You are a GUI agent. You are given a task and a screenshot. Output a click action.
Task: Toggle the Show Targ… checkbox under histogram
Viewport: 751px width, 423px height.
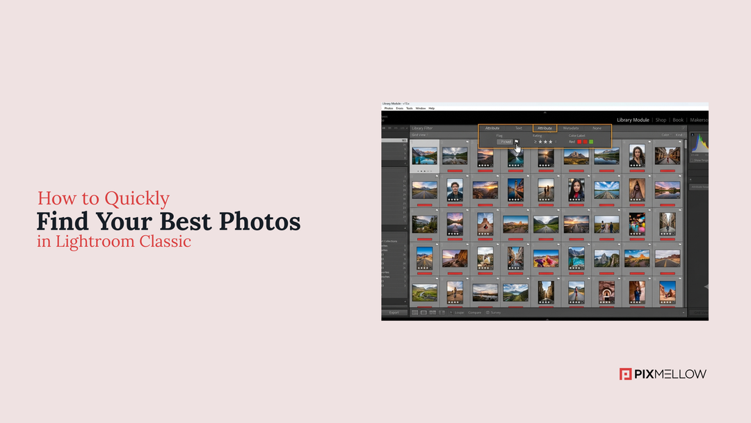pos(692,160)
